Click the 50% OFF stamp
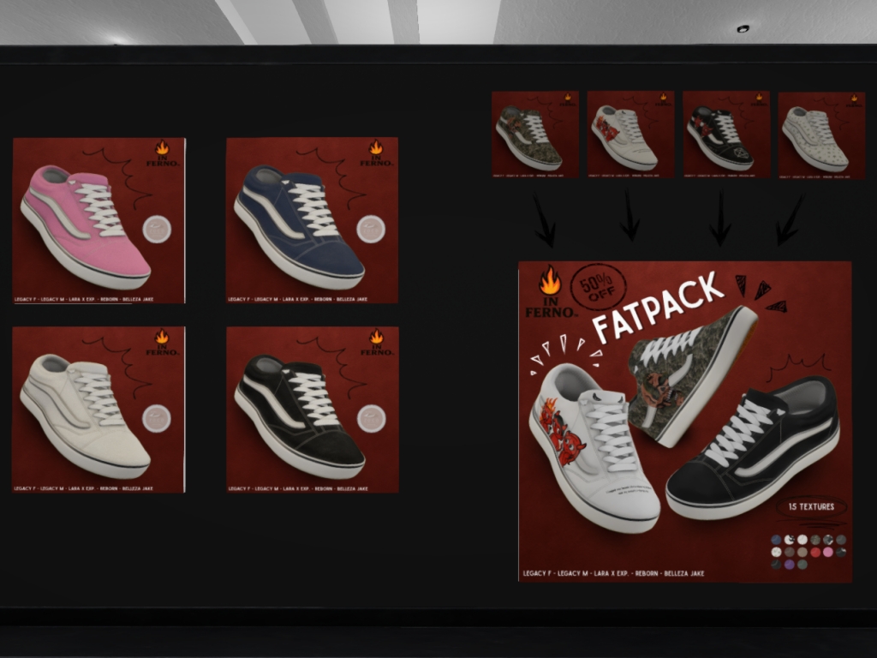 click(x=598, y=286)
